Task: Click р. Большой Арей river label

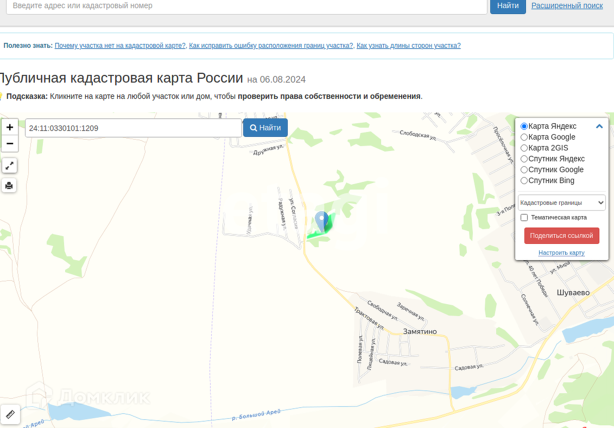Action: (256, 414)
